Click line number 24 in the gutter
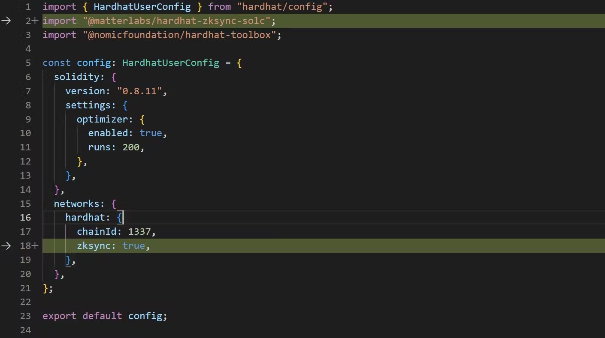This screenshot has height=338, width=605. (x=25, y=330)
